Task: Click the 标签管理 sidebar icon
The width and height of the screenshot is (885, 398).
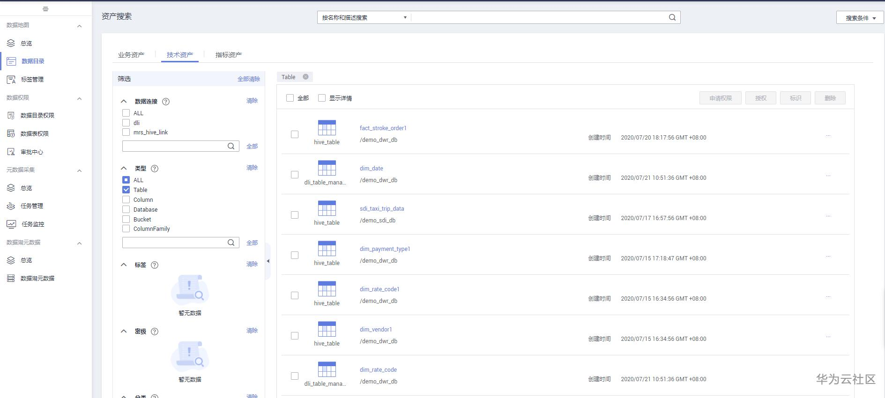Action: pos(11,80)
